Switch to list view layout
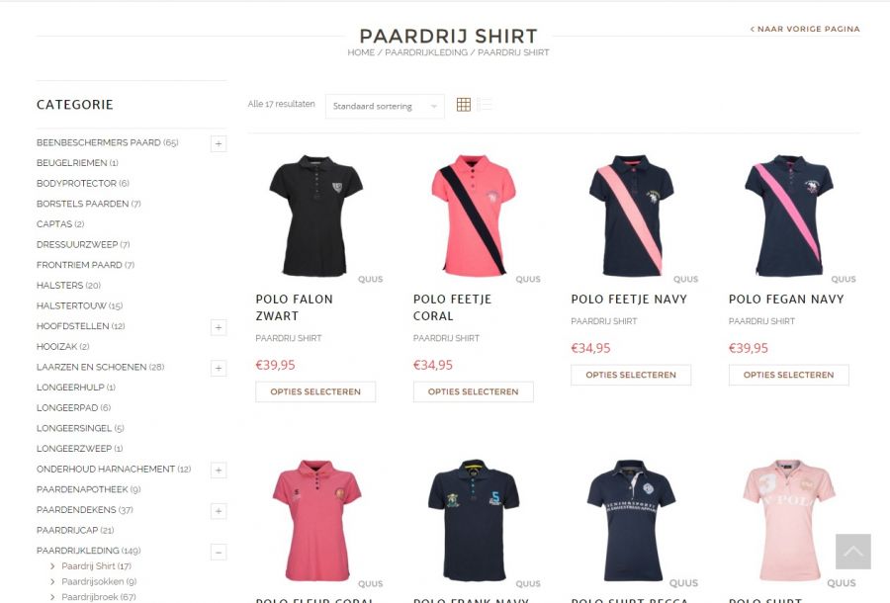The image size is (890, 603). pyautogui.click(x=485, y=105)
